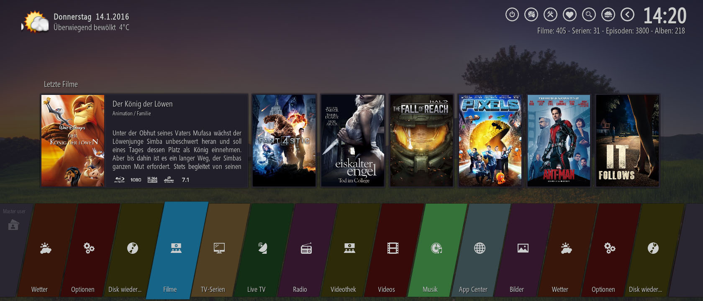Click the house icon in header
Screen dimensions: 703x301
(608, 15)
